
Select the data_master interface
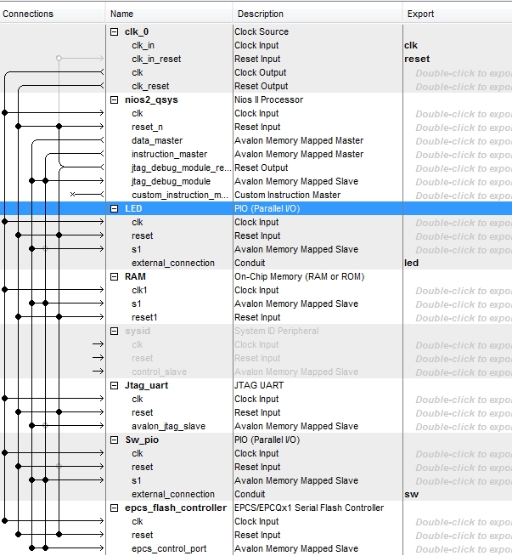(x=157, y=141)
